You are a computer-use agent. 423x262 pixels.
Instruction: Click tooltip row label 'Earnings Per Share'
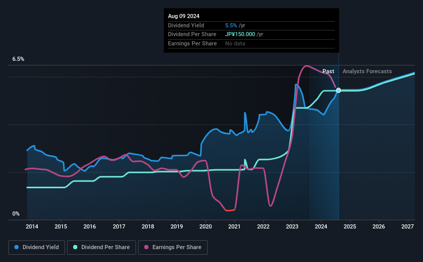pos(192,43)
